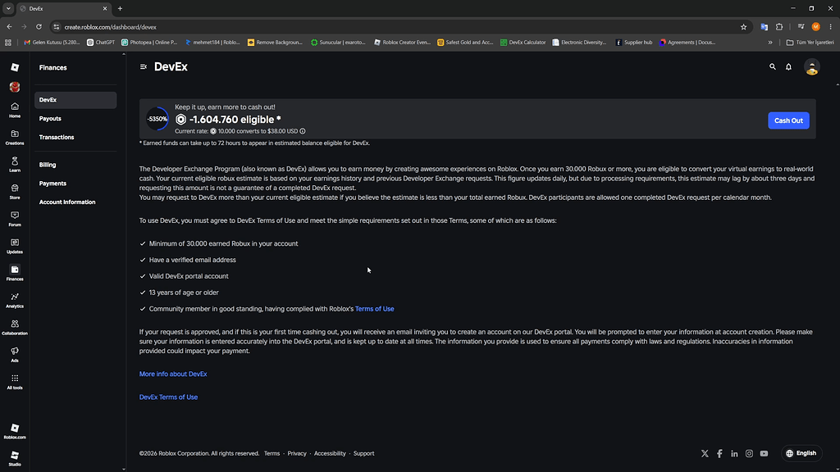Open the Store icon in sidebar
The height and width of the screenshot is (472, 840).
click(15, 192)
